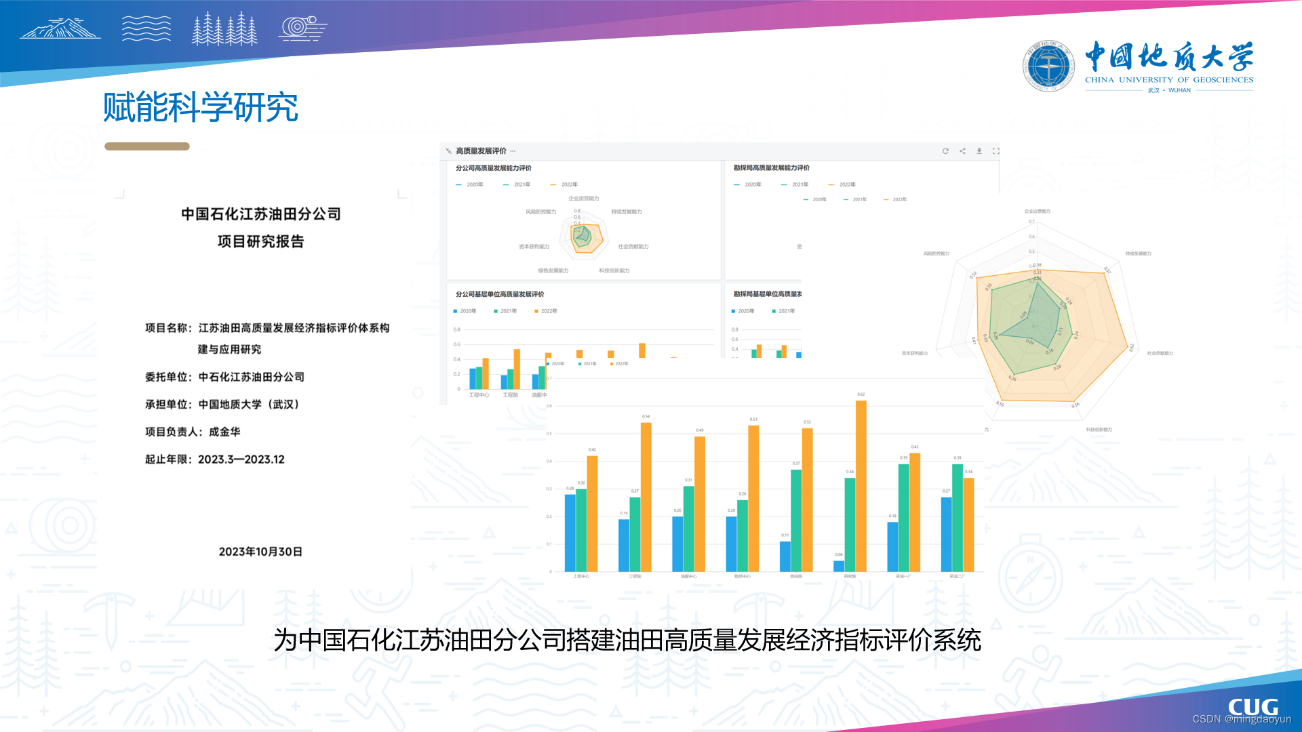
Task: Click the tall orange 研究院 bar labeled 0.62
Action: click(x=861, y=486)
